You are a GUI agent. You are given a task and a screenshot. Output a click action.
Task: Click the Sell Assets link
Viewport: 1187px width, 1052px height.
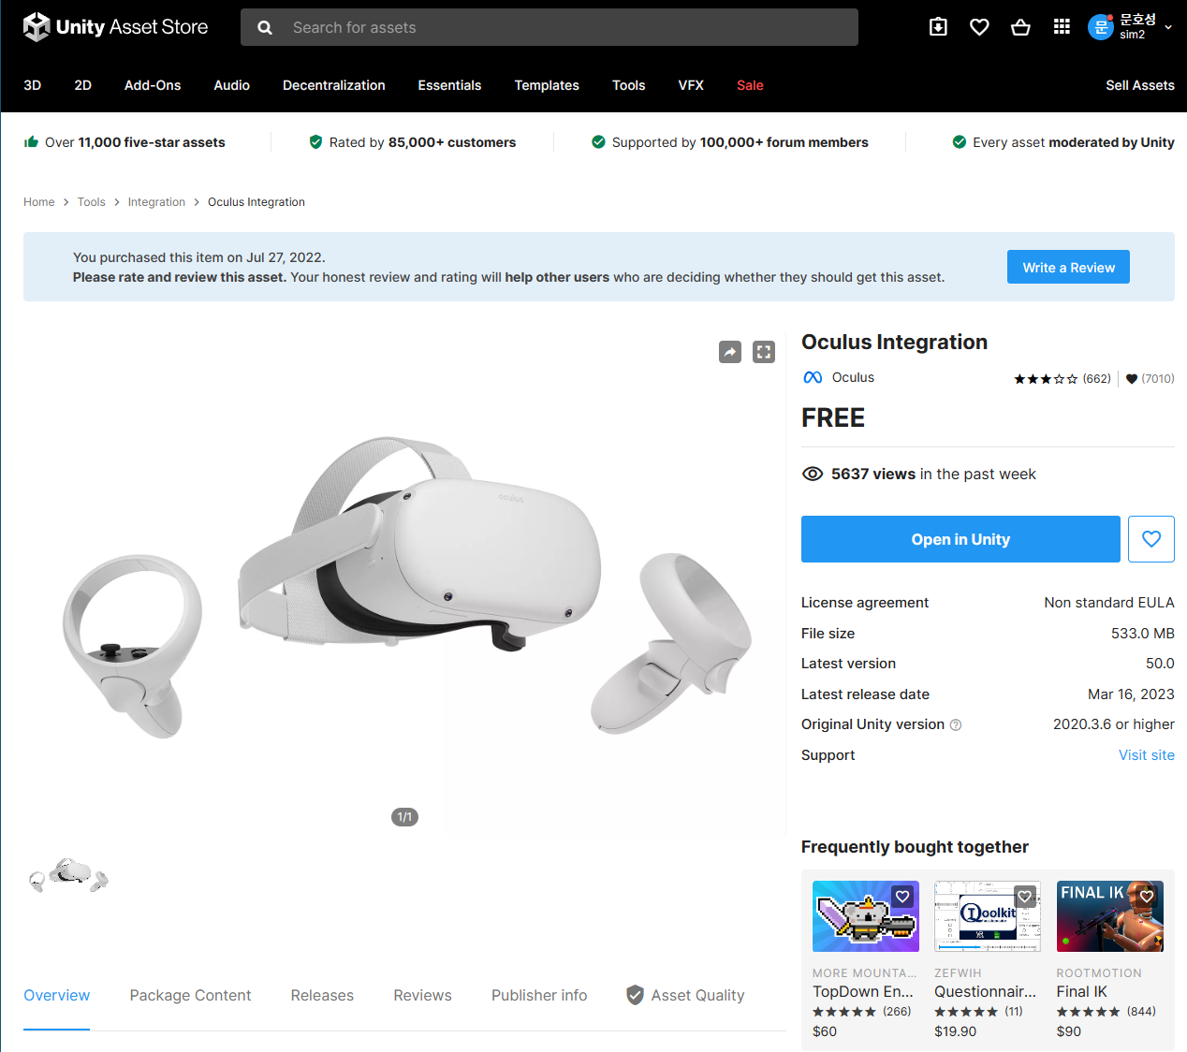tap(1140, 85)
